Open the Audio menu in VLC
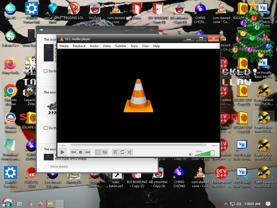The width and height of the screenshot is (277, 208). (x=94, y=46)
